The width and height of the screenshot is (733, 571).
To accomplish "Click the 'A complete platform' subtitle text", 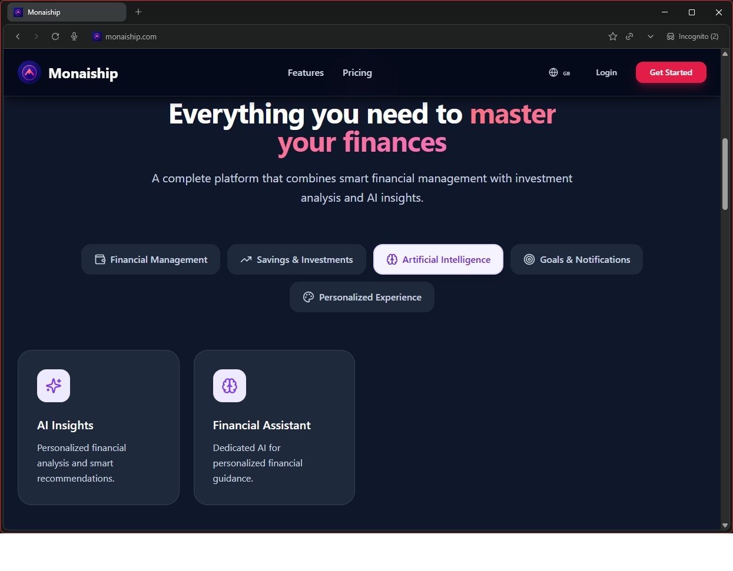I will [362, 188].
